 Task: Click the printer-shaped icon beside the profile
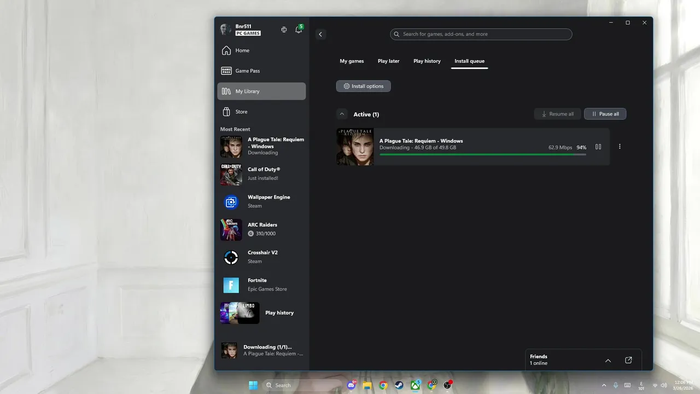284,30
